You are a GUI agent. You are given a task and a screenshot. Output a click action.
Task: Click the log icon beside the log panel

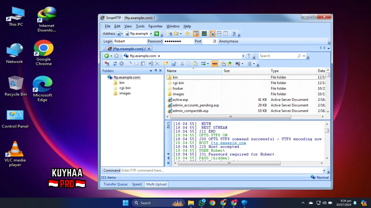168,125
